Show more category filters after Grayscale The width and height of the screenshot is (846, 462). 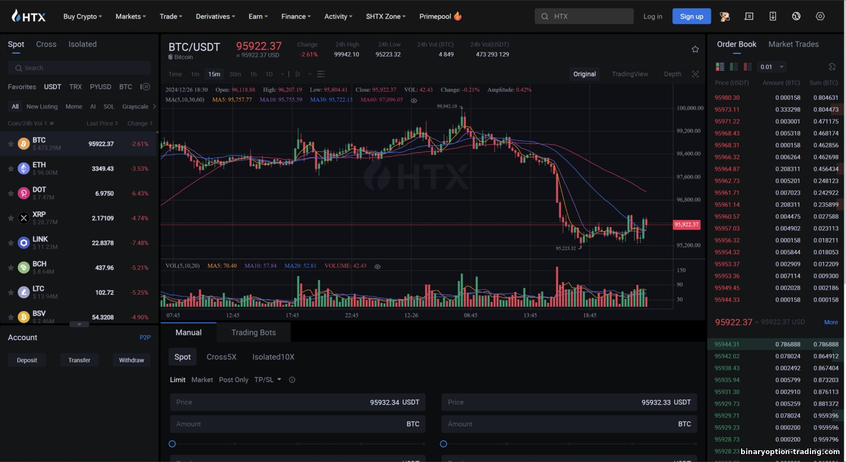(x=154, y=106)
